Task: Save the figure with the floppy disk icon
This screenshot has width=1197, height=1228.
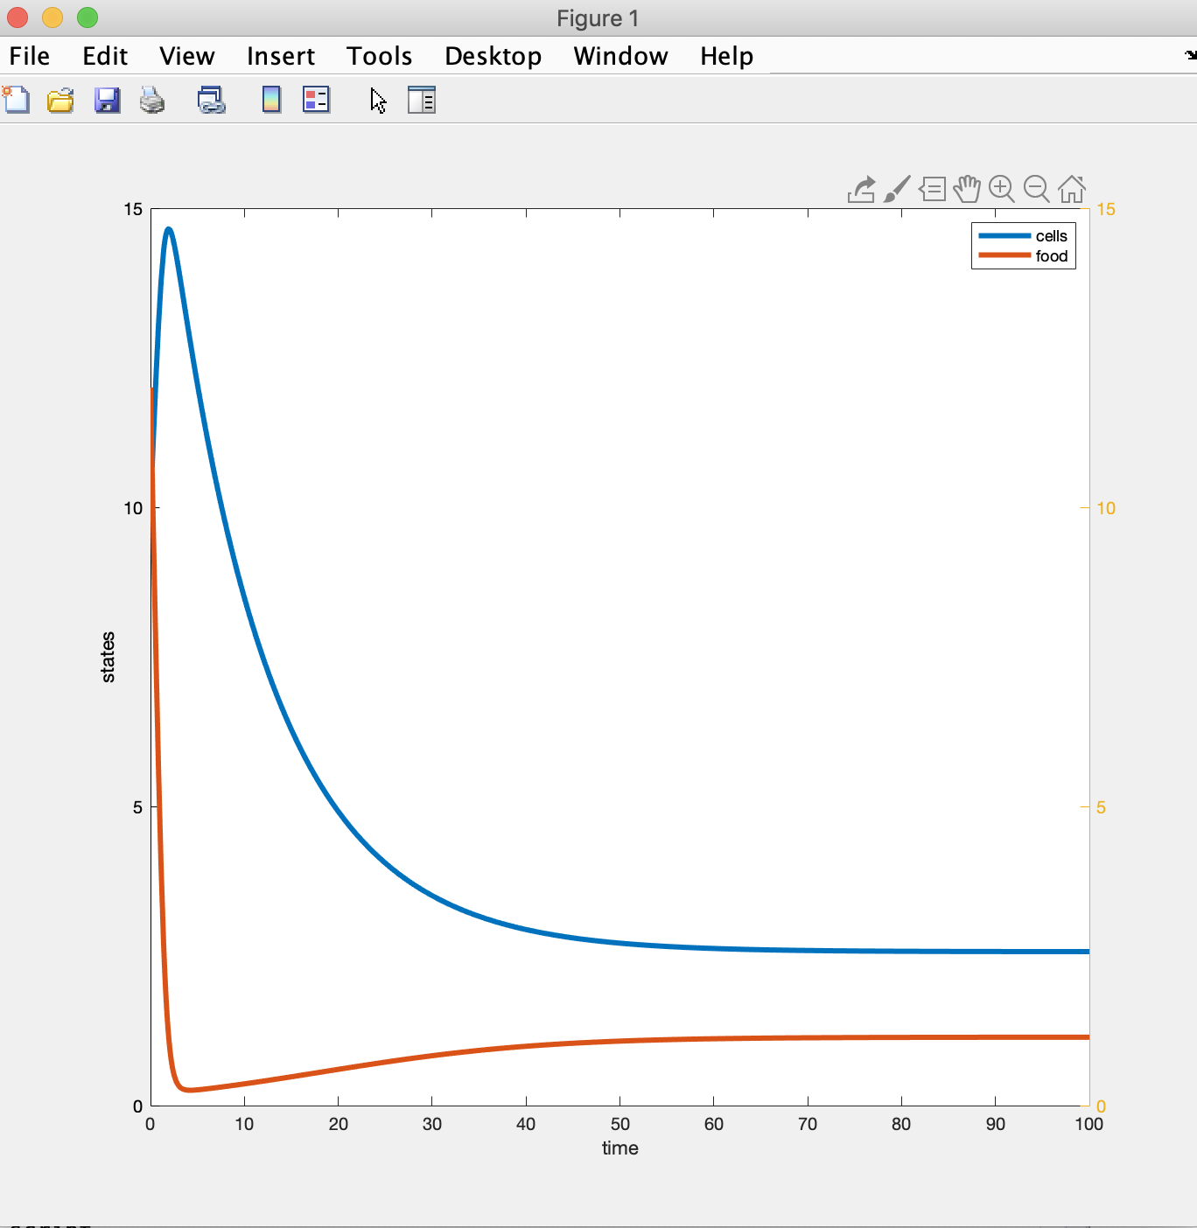Action: [x=107, y=101]
